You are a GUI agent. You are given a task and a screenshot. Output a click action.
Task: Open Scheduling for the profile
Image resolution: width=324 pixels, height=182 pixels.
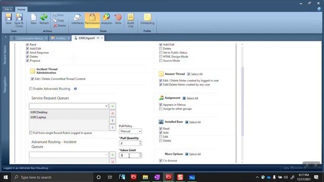147,19
